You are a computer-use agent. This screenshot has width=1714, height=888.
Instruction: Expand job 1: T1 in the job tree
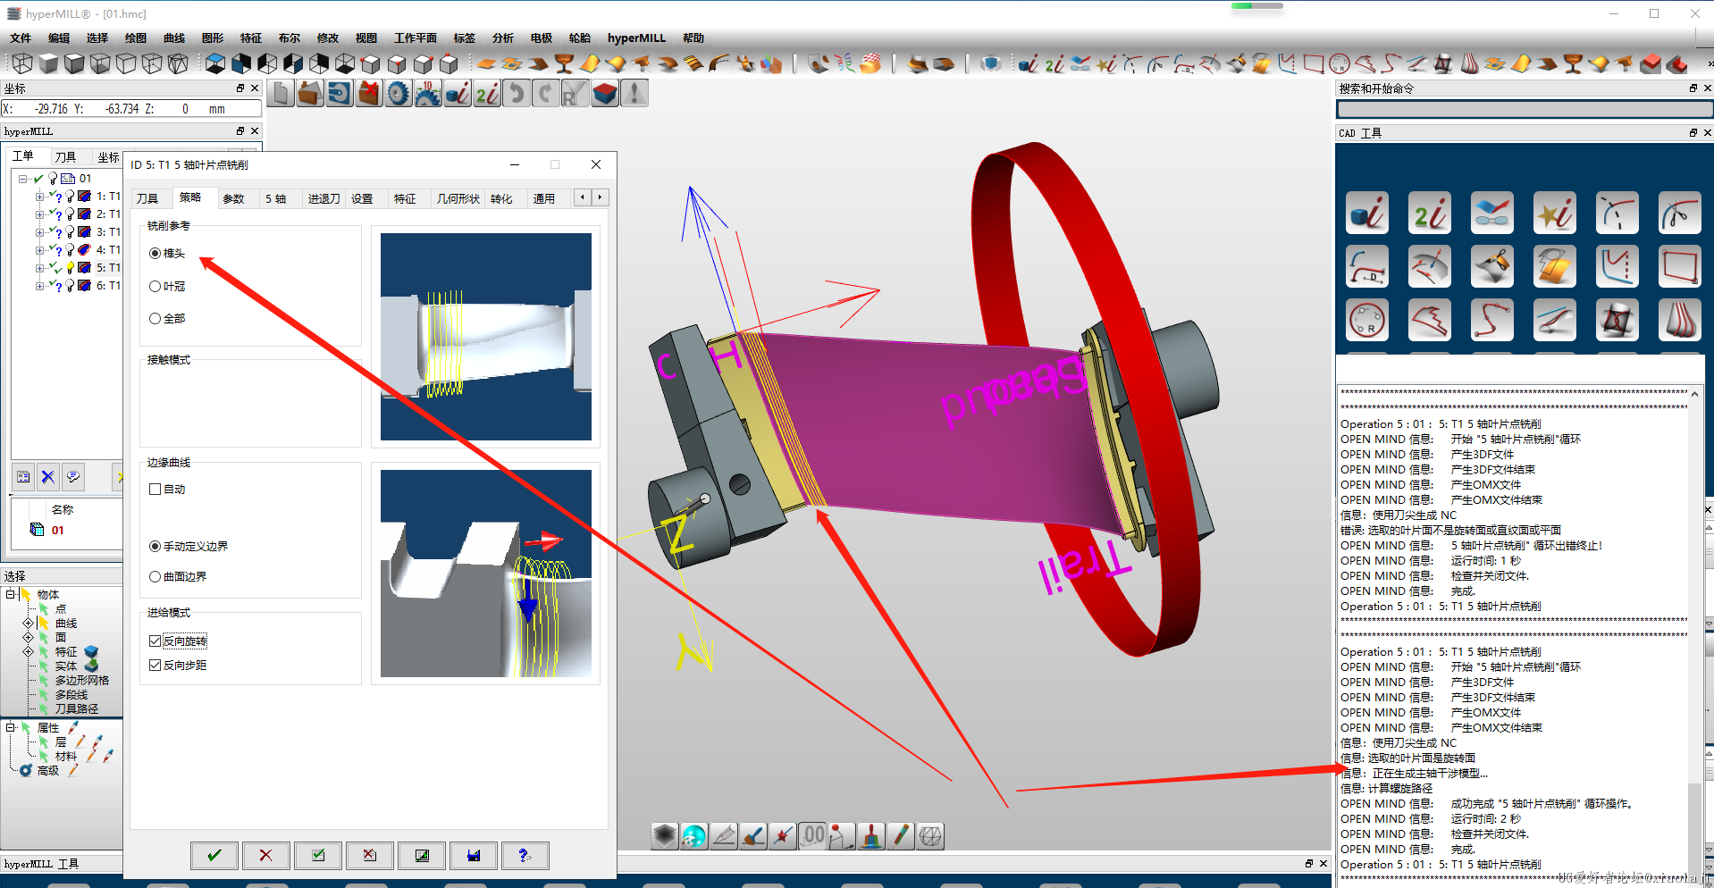tap(39, 197)
